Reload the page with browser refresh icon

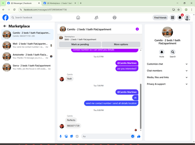[x=14, y=10]
